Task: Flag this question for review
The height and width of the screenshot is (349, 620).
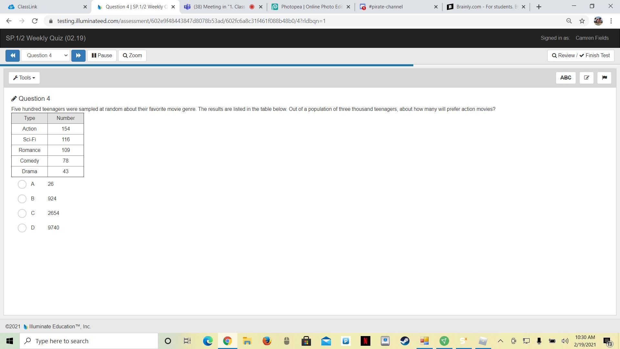Action: click(604, 78)
